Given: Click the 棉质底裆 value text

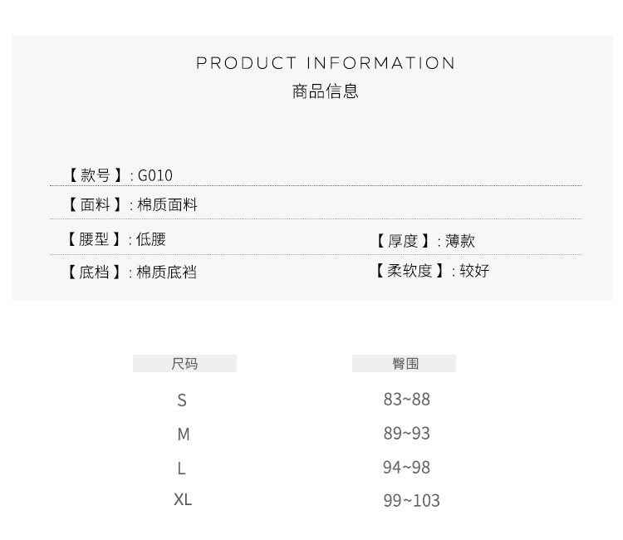Looking at the screenshot, I should [166, 272].
